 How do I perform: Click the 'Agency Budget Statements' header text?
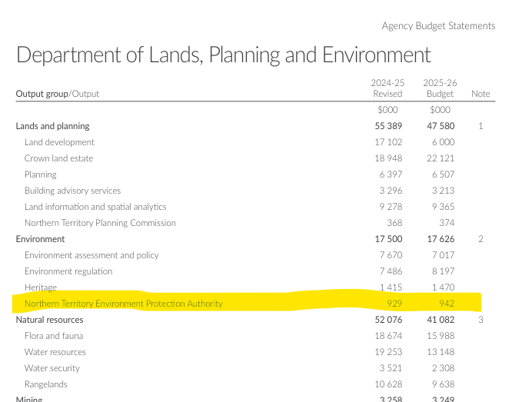[438, 26]
